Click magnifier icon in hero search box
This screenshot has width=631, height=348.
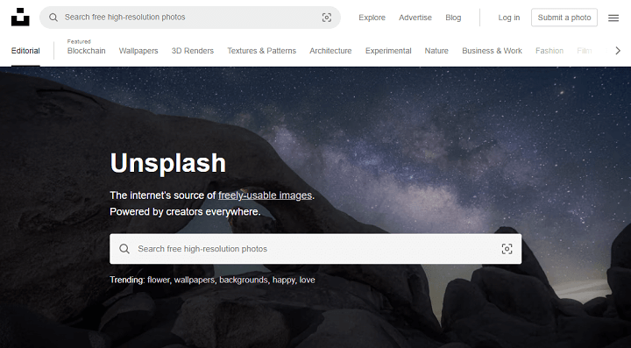coord(124,249)
